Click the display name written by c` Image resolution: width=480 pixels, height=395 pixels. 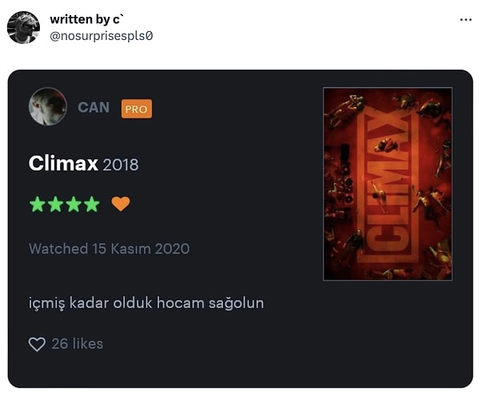click(x=87, y=19)
